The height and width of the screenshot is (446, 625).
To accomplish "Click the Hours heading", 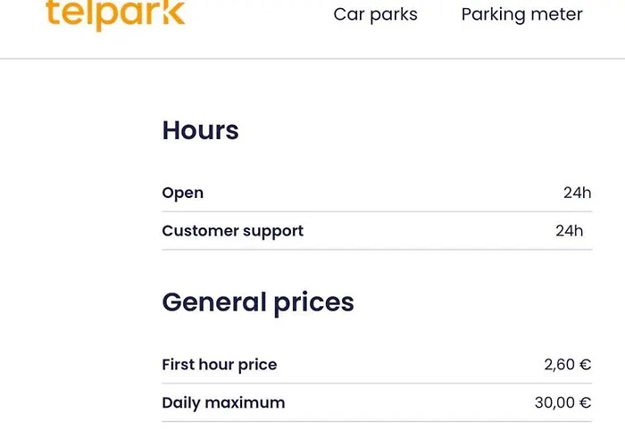I will [x=200, y=130].
